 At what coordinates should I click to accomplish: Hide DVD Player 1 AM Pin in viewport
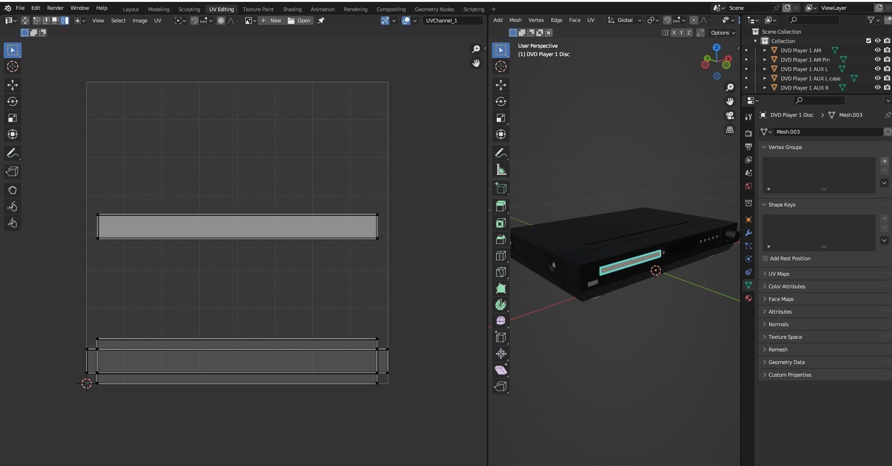coord(878,60)
